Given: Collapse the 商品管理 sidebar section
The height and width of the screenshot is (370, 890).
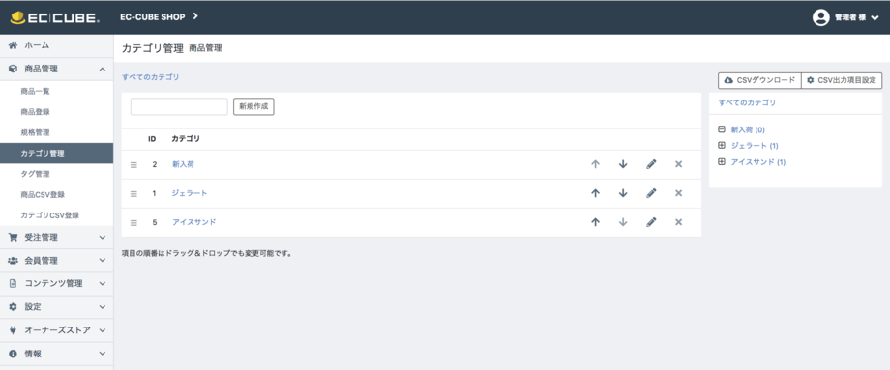Looking at the screenshot, I should point(57,70).
